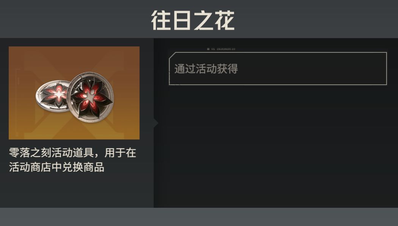Screen dimensions: 398x226
Task: Click the 往日之花 title text
Action: click(x=193, y=21)
